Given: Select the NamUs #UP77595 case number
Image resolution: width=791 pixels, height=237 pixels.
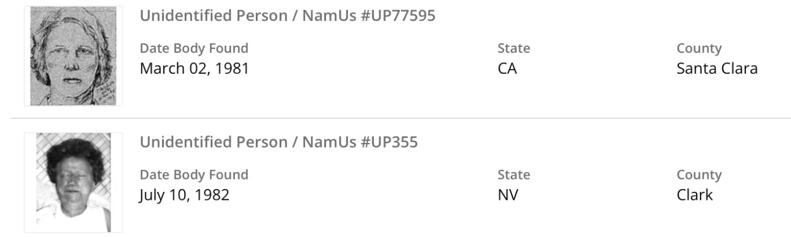Looking at the screenshot, I should (369, 16).
